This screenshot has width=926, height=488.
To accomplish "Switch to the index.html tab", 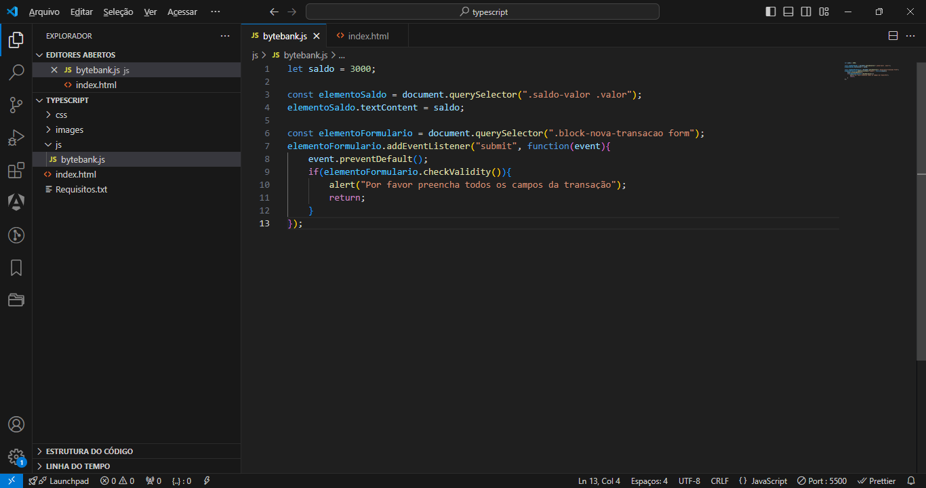I will point(368,36).
